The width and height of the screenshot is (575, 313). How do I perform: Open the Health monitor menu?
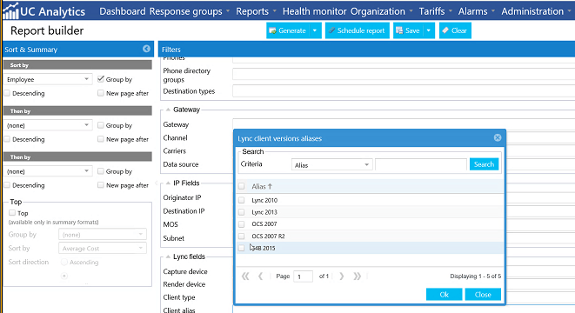click(315, 11)
